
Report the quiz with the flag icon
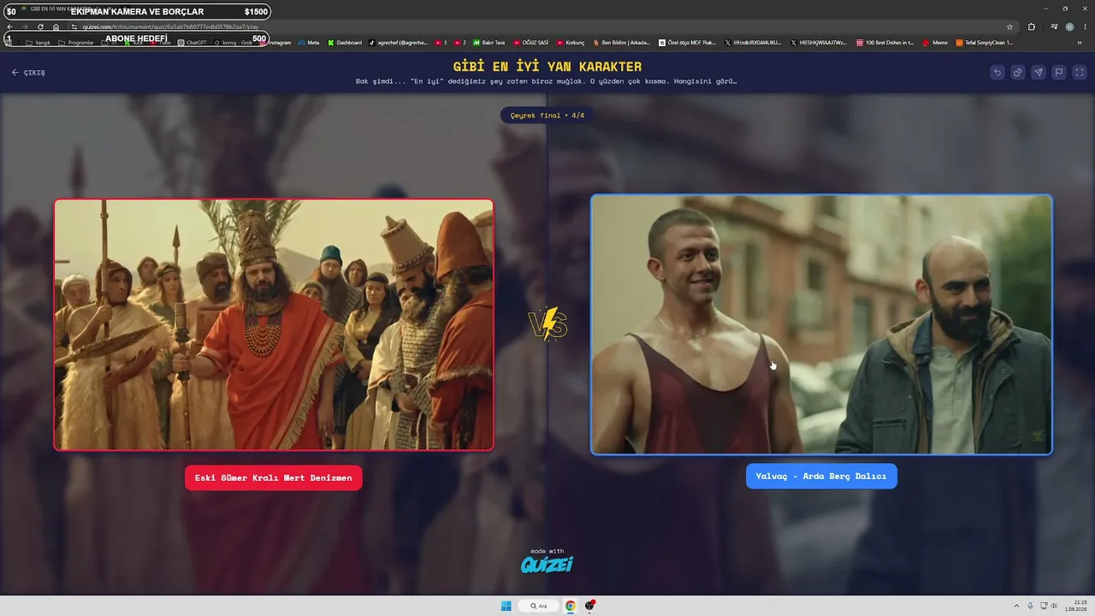(x=1059, y=73)
